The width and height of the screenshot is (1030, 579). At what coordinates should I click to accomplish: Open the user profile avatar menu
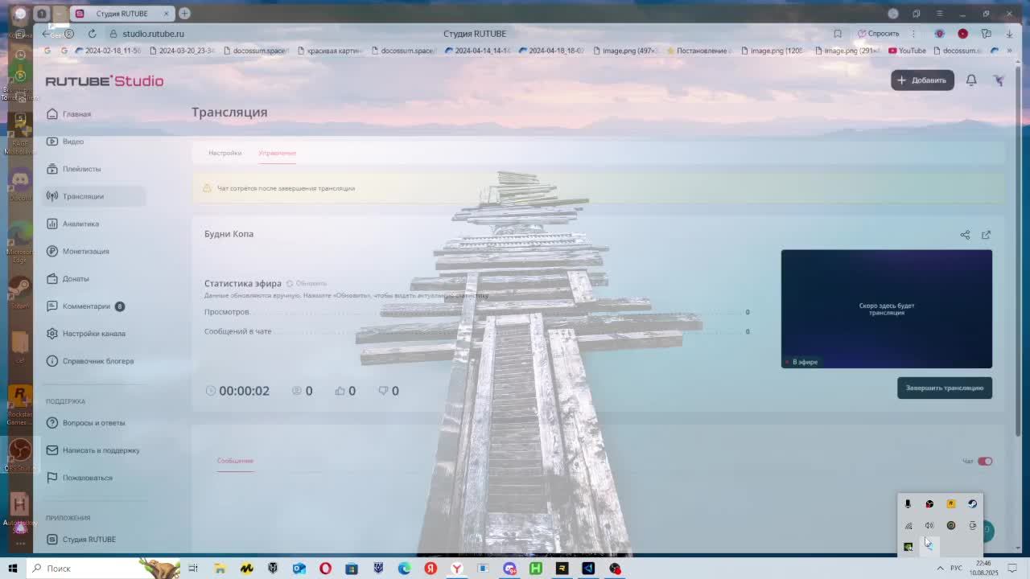[999, 80]
